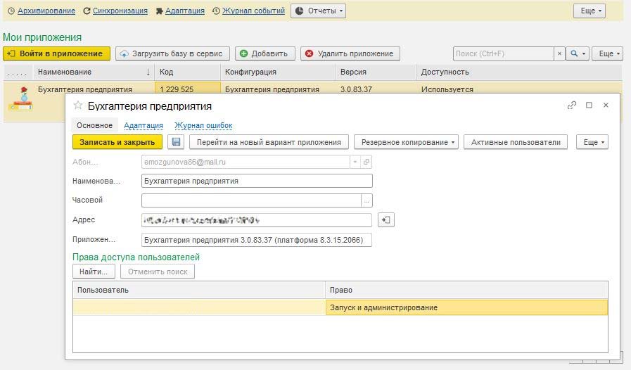Expand Резервное копирование dropdown
Image resolution: width=631 pixels, height=370 pixels.
tap(407, 142)
